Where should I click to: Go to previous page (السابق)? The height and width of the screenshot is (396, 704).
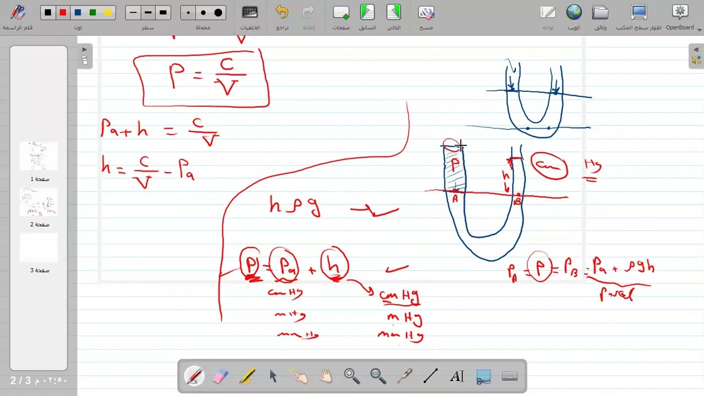[367, 13]
